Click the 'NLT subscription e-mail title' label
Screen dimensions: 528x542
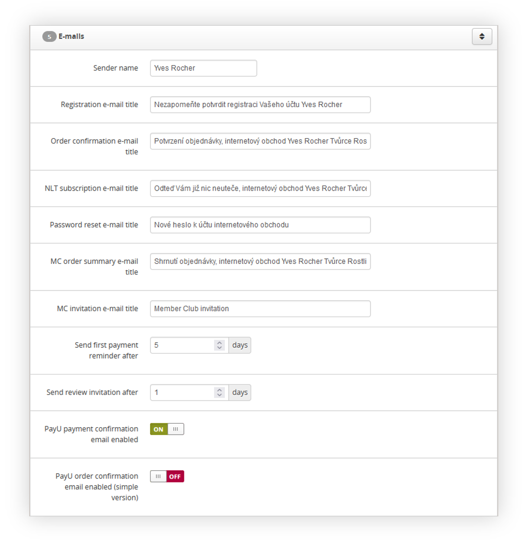click(x=91, y=189)
